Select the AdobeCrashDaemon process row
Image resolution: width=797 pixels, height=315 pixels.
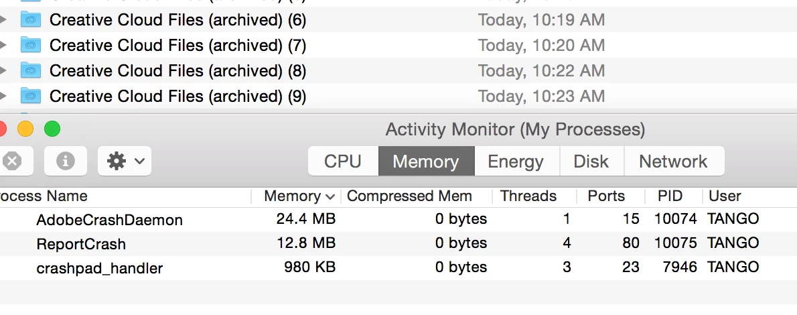[x=109, y=219]
